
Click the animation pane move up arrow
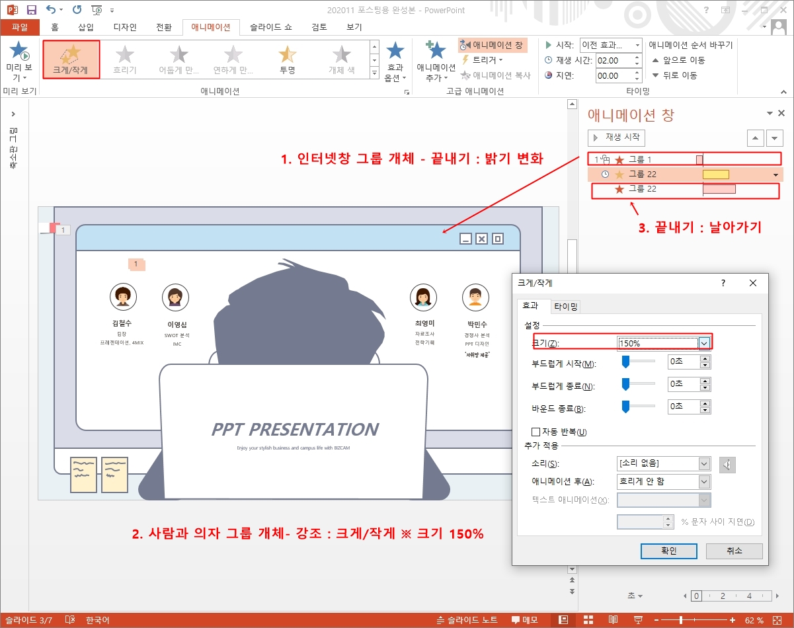[x=755, y=138]
